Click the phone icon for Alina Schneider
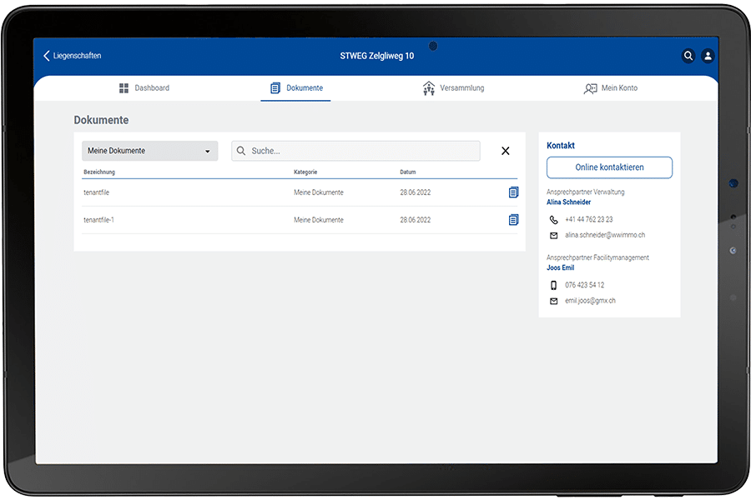751x500 pixels. coord(553,220)
